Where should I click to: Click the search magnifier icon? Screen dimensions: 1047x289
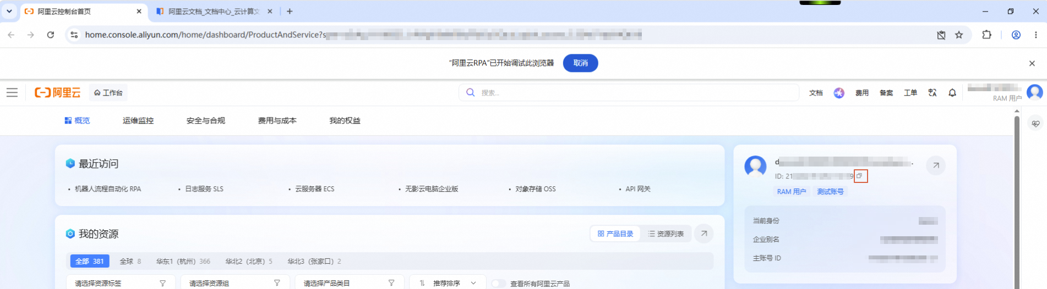(470, 93)
